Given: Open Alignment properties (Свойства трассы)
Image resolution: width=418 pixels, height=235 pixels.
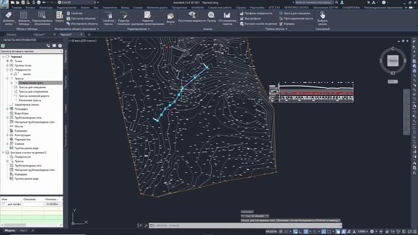Looking at the screenshot, I should 108,18.
